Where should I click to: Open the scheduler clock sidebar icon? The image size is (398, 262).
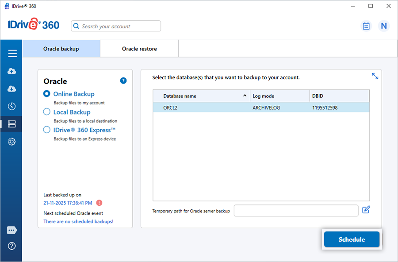coord(12,106)
